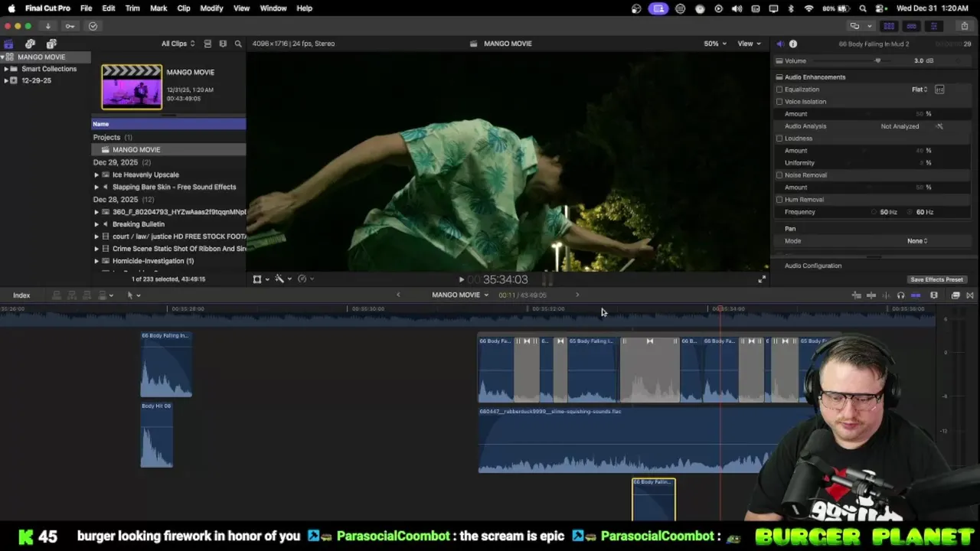The image size is (980, 551).
Task: Enable the Voice Isolation checkbox
Action: coord(779,102)
